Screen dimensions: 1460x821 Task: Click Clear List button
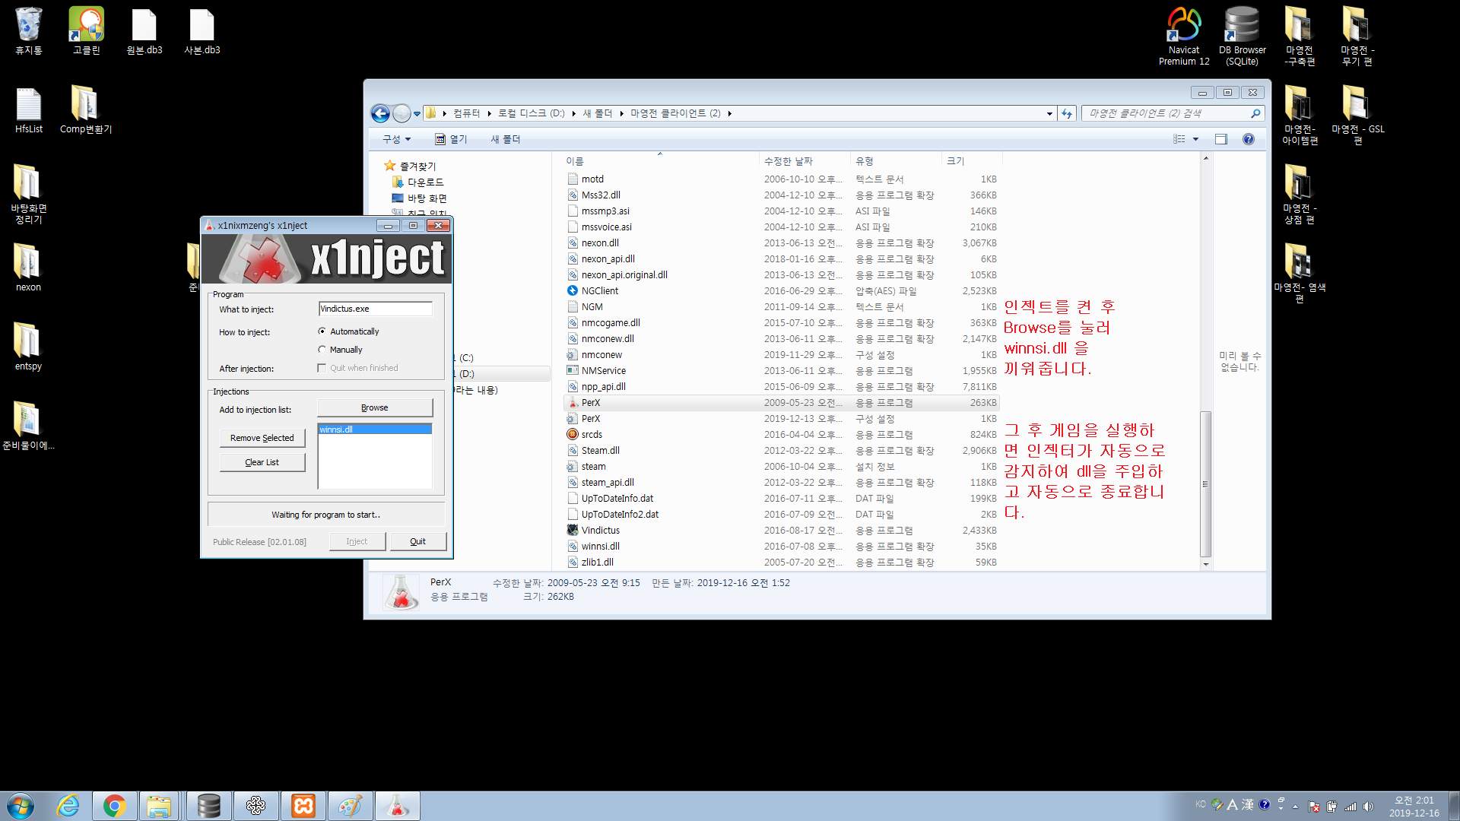pos(262,462)
